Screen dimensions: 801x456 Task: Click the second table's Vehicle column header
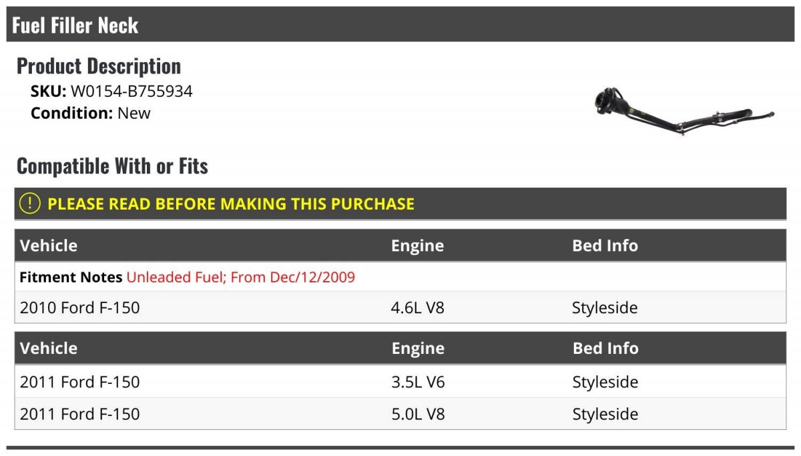click(x=49, y=349)
